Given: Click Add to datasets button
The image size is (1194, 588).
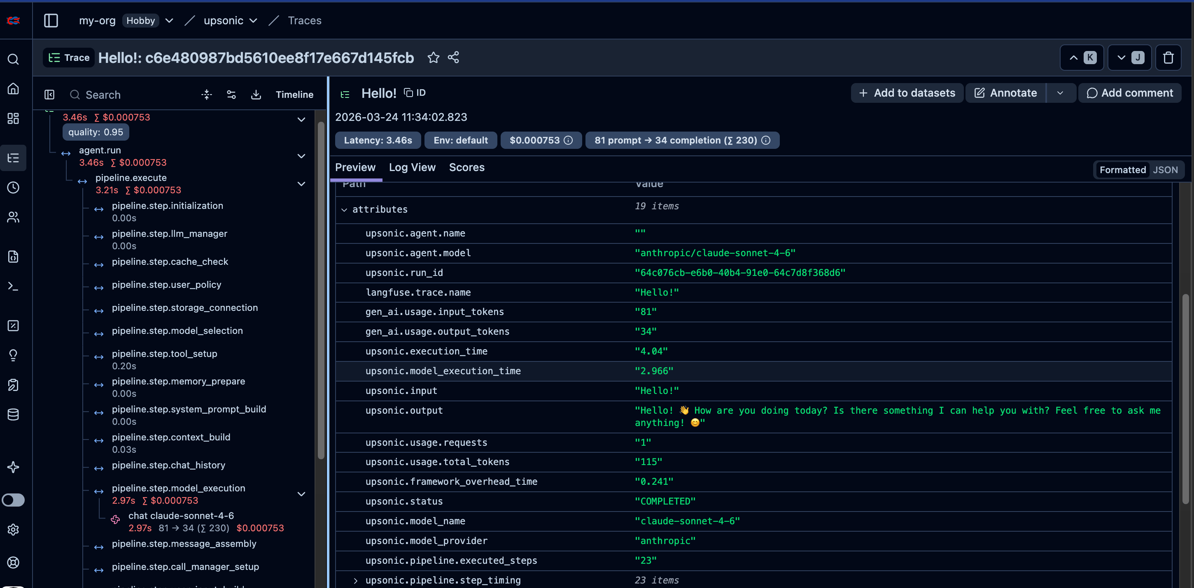Looking at the screenshot, I should click(x=907, y=93).
